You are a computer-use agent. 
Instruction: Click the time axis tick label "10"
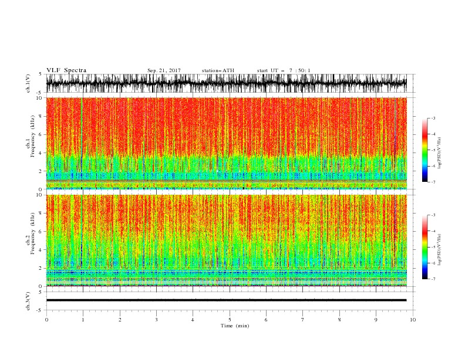click(x=413, y=320)
